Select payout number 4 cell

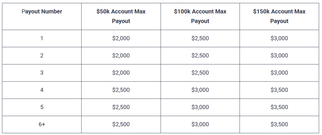click(42, 90)
